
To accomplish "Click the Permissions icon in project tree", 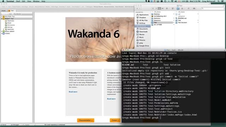I will 6,25.
